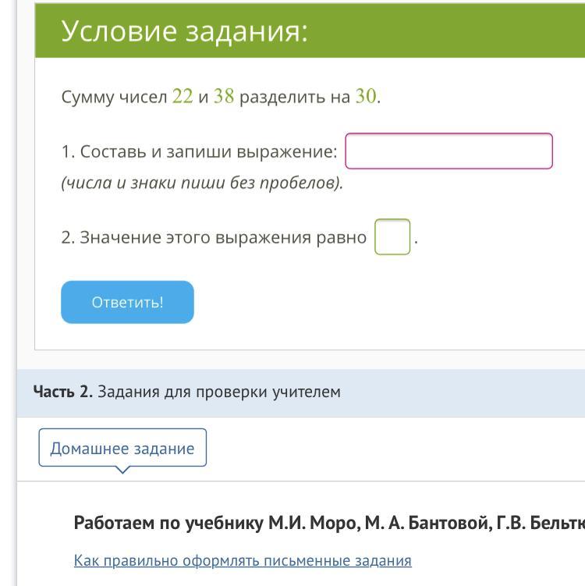Click the green number 38
Screen dimensions: 585x586
[224, 98]
